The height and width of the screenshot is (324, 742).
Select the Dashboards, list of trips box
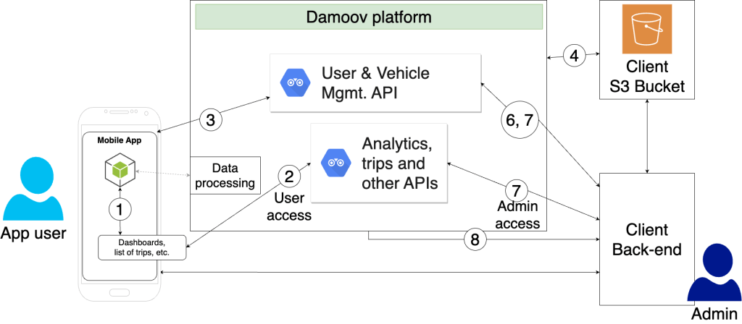tap(142, 248)
